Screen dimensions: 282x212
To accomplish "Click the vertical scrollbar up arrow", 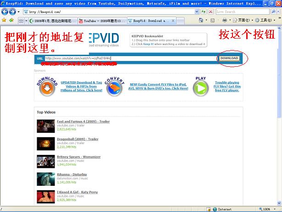I will pyautogui.click(x=279, y=28).
